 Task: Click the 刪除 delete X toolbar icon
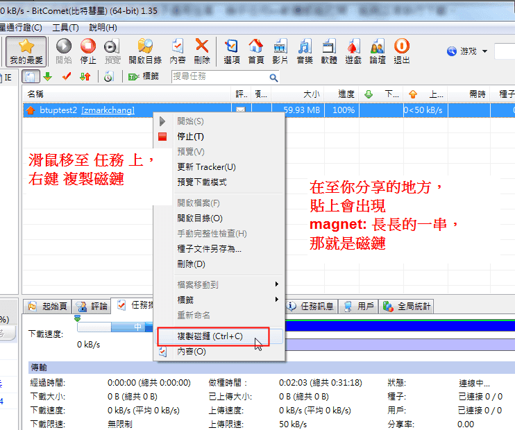coord(202,51)
